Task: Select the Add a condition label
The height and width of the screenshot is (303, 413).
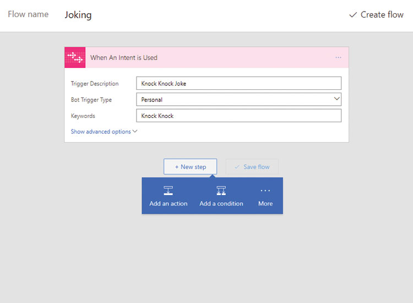Action: [x=221, y=204]
